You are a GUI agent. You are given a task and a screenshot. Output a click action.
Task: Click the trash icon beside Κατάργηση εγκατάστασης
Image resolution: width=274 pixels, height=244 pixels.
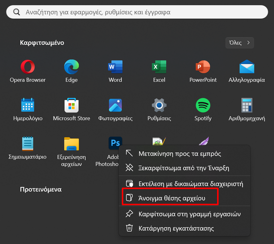click(x=129, y=228)
